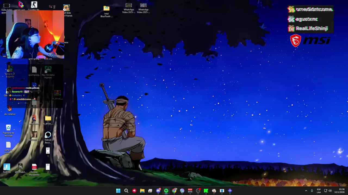This screenshot has height=195, width=348.
Task: Open the face avatar taskbar app
Action: pos(214,191)
